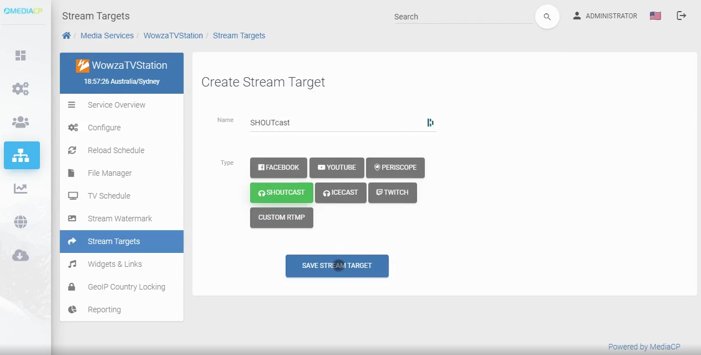Open Widgets & Links in sidebar menu
The image size is (701, 355).
[121, 264]
